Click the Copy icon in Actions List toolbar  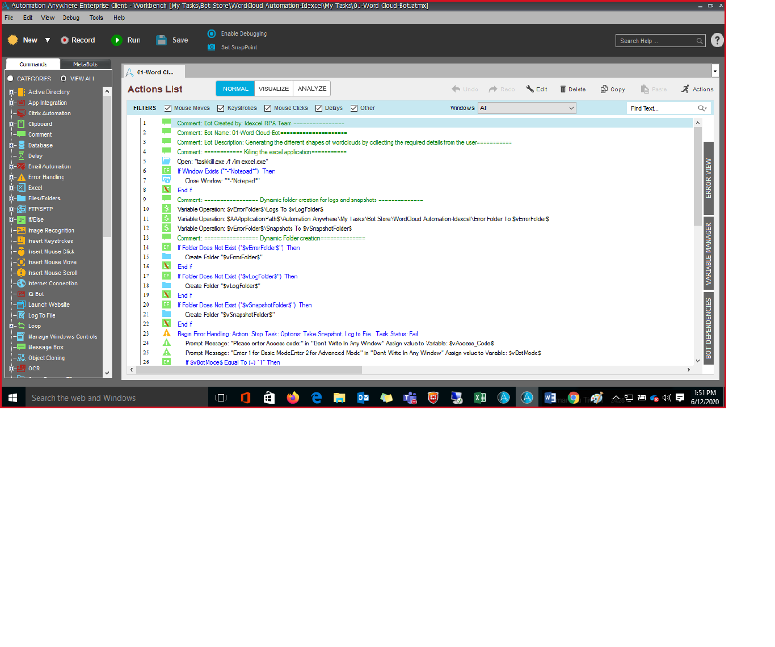604,89
